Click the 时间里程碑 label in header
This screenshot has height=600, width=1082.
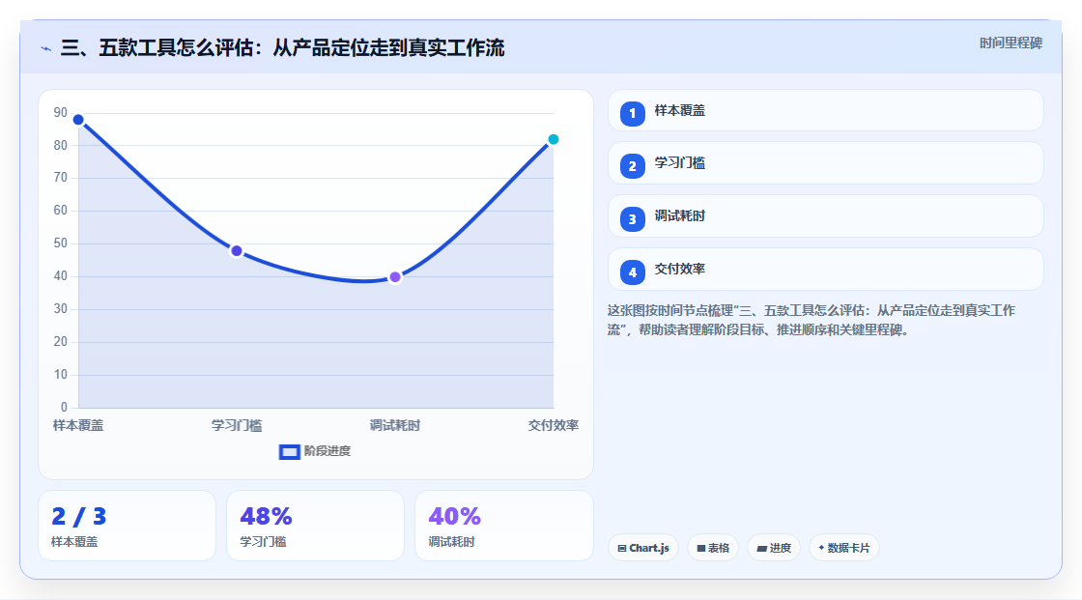pos(1011,43)
